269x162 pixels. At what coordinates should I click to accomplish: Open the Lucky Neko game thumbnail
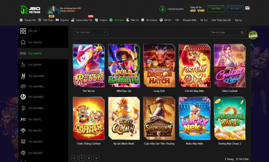195,118
